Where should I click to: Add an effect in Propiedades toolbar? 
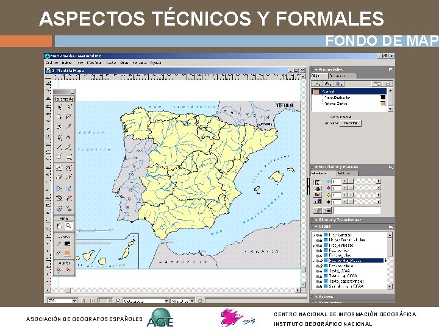(339, 83)
